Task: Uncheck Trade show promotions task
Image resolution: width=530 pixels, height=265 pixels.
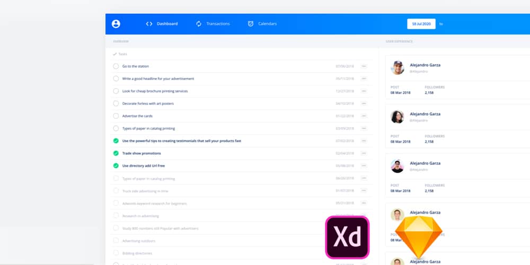Action: point(116,154)
